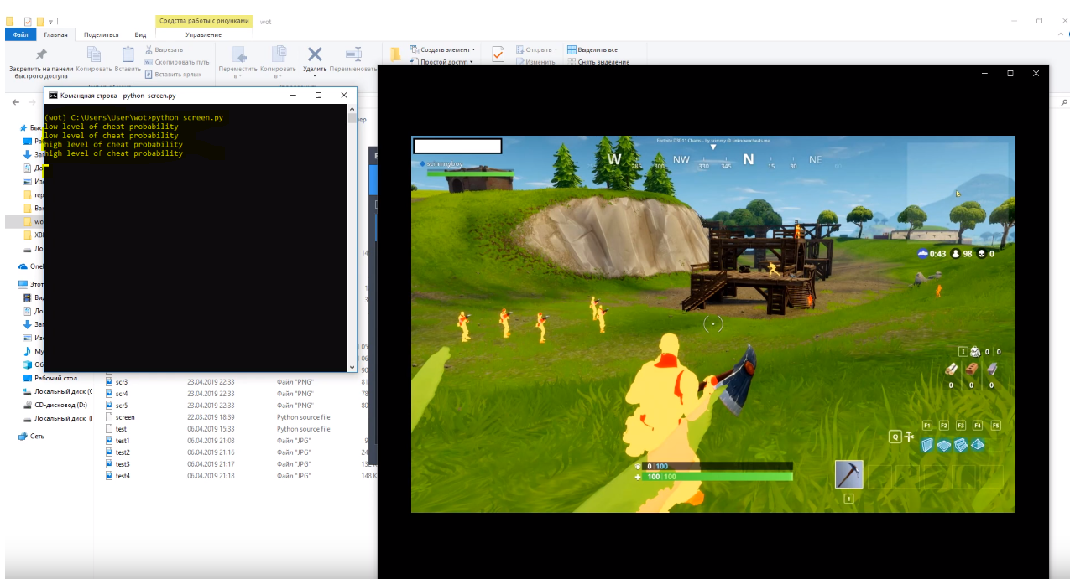Open the Простой доступ dropdown
Viewport: 1070px width, 579px height.
[x=442, y=62]
